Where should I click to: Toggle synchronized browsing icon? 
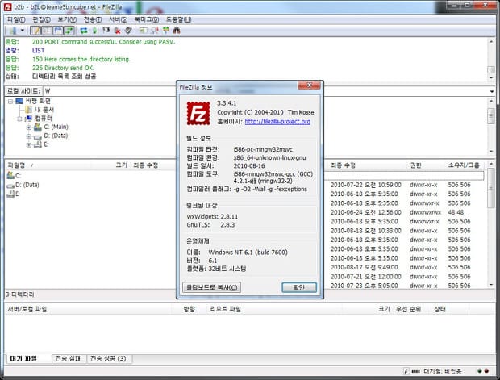(166, 31)
